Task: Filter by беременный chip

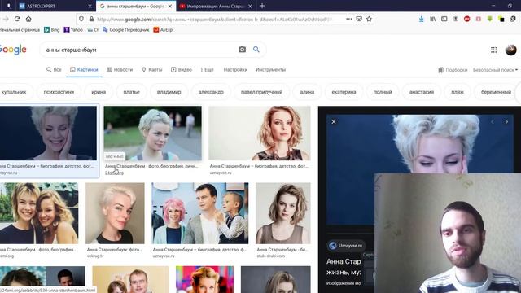Action: click(496, 92)
